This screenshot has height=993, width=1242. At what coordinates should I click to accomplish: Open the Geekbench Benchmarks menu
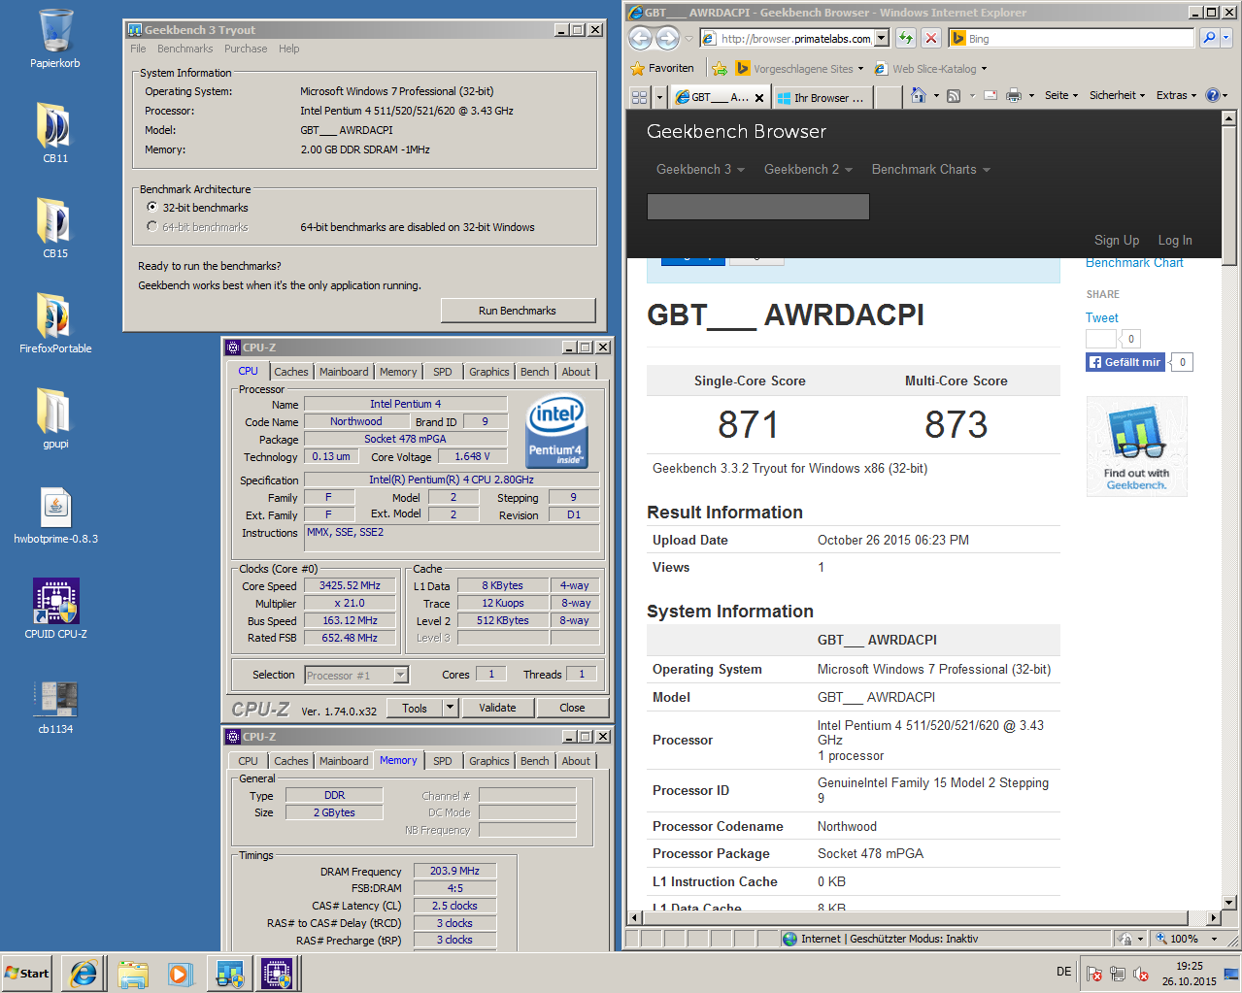tap(185, 49)
